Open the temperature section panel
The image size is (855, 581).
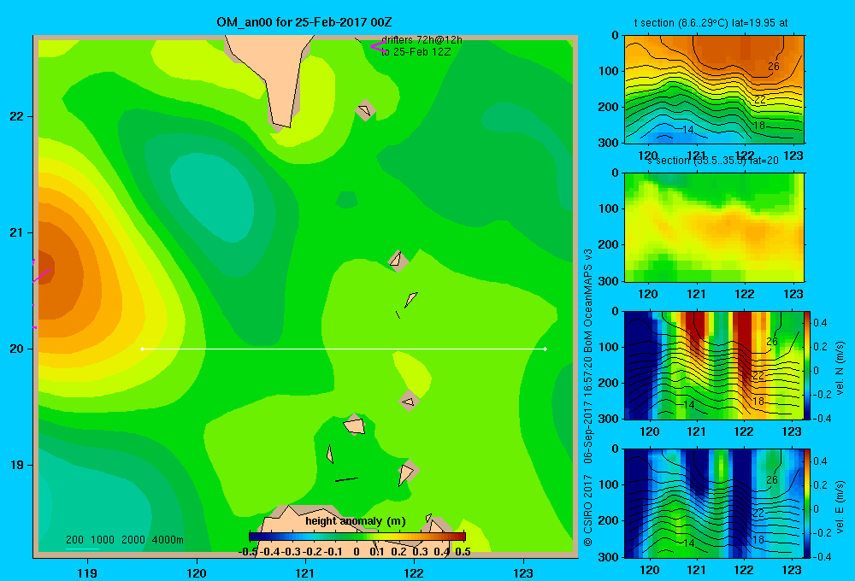(x=714, y=90)
